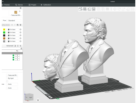Image resolution: width=137 pixels, height=103 pixels.
Task: Select the detached head model on plate
Action: [x=51, y=67]
